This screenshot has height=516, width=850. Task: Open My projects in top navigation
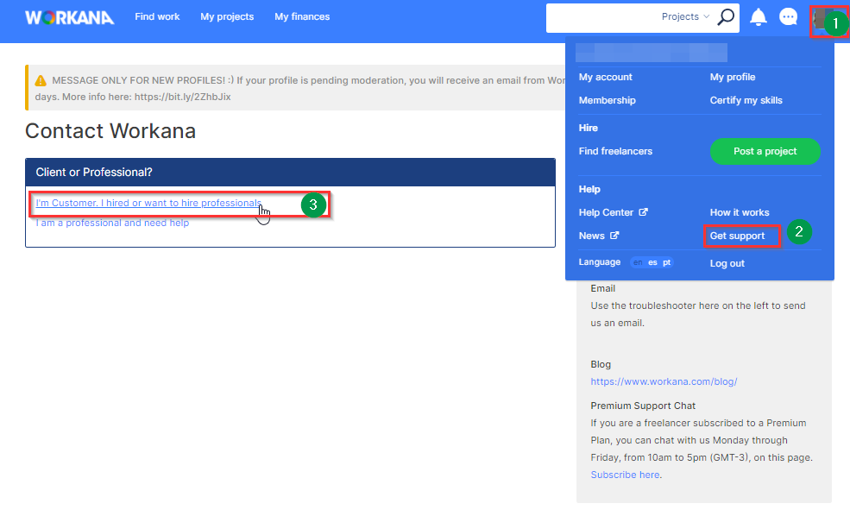(x=227, y=16)
